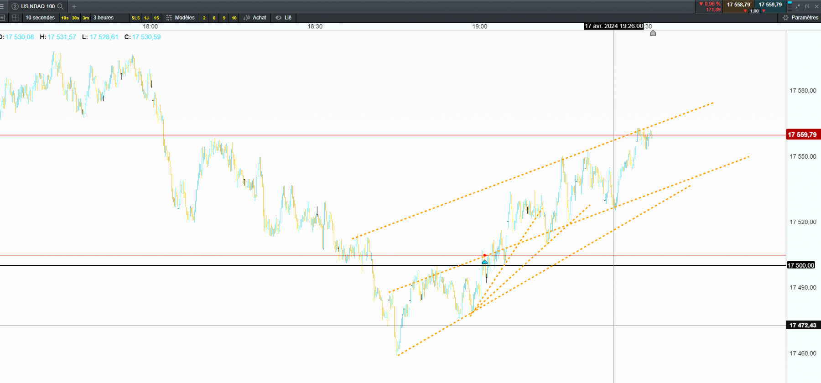The image size is (821, 383).
Task: Apply template shortcut 2
Action: [x=204, y=18]
